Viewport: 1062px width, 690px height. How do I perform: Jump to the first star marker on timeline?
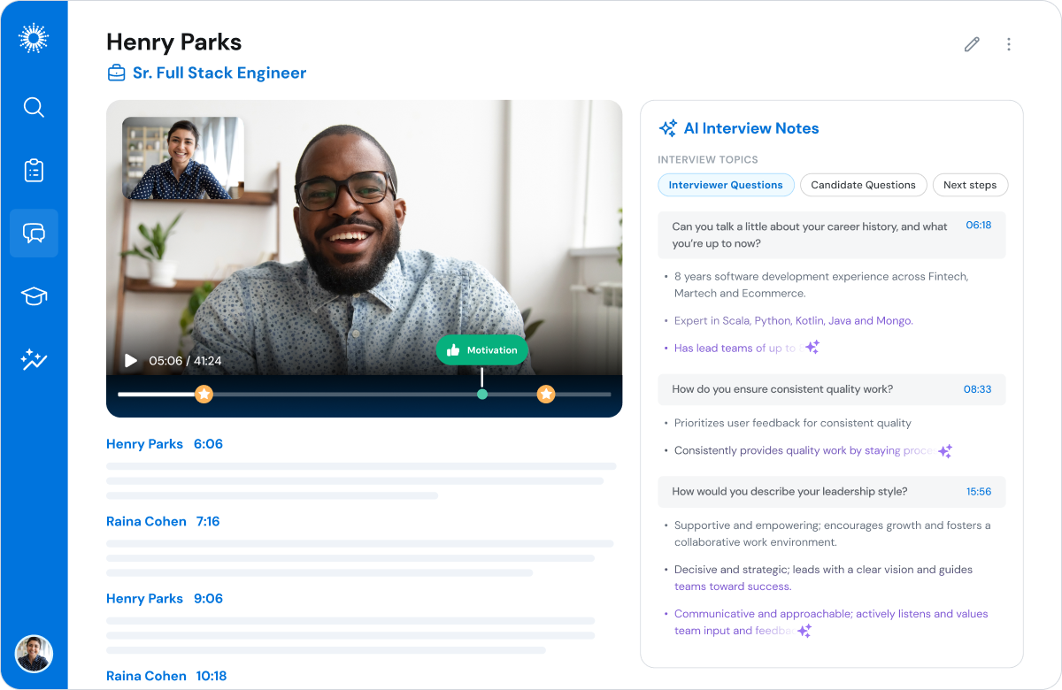point(204,394)
